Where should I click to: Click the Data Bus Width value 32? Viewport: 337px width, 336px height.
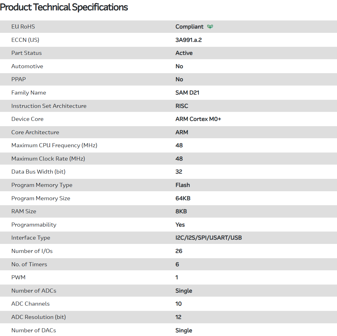pyautogui.click(x=179, y=172)
